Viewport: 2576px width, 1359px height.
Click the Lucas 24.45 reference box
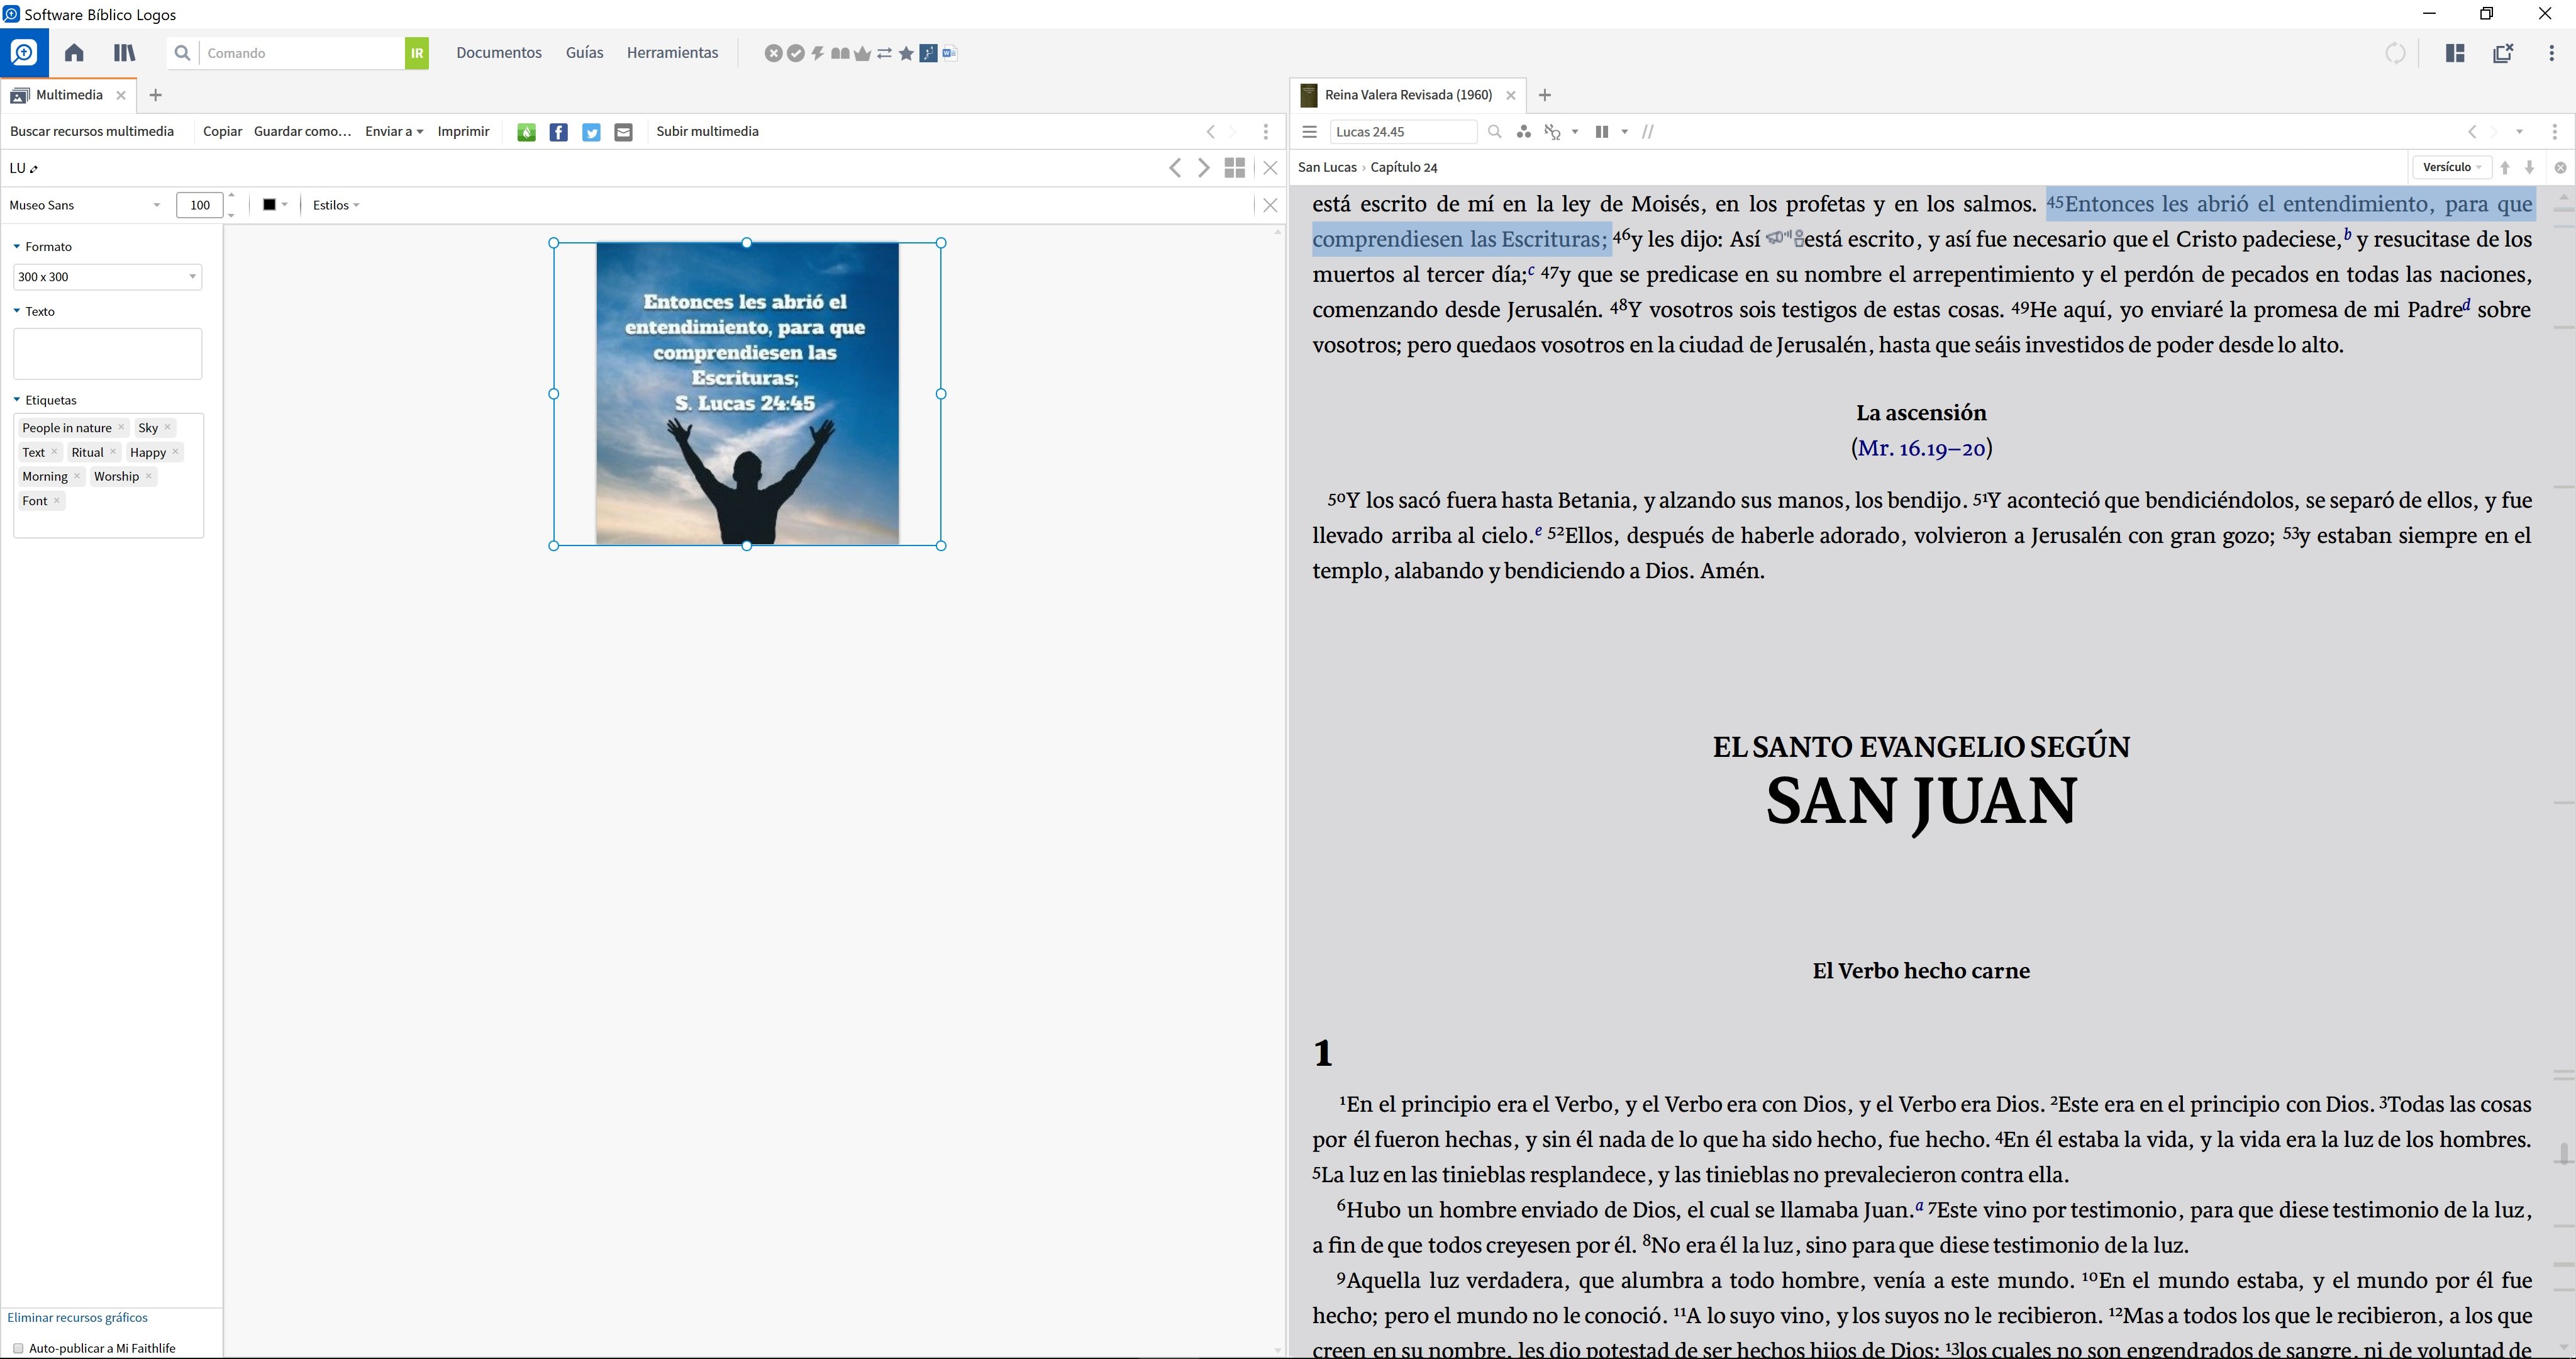point(1402,132)
